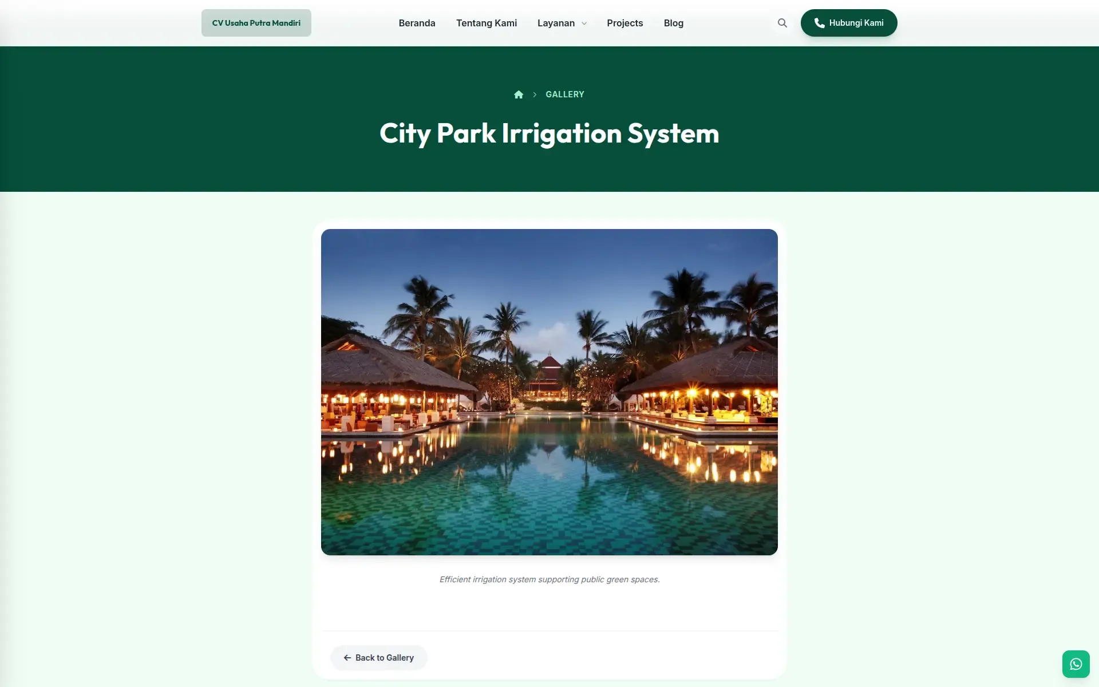Open the resort pool photo
The height and width of the screenshot is (687, 1099).
pos(549,392)
